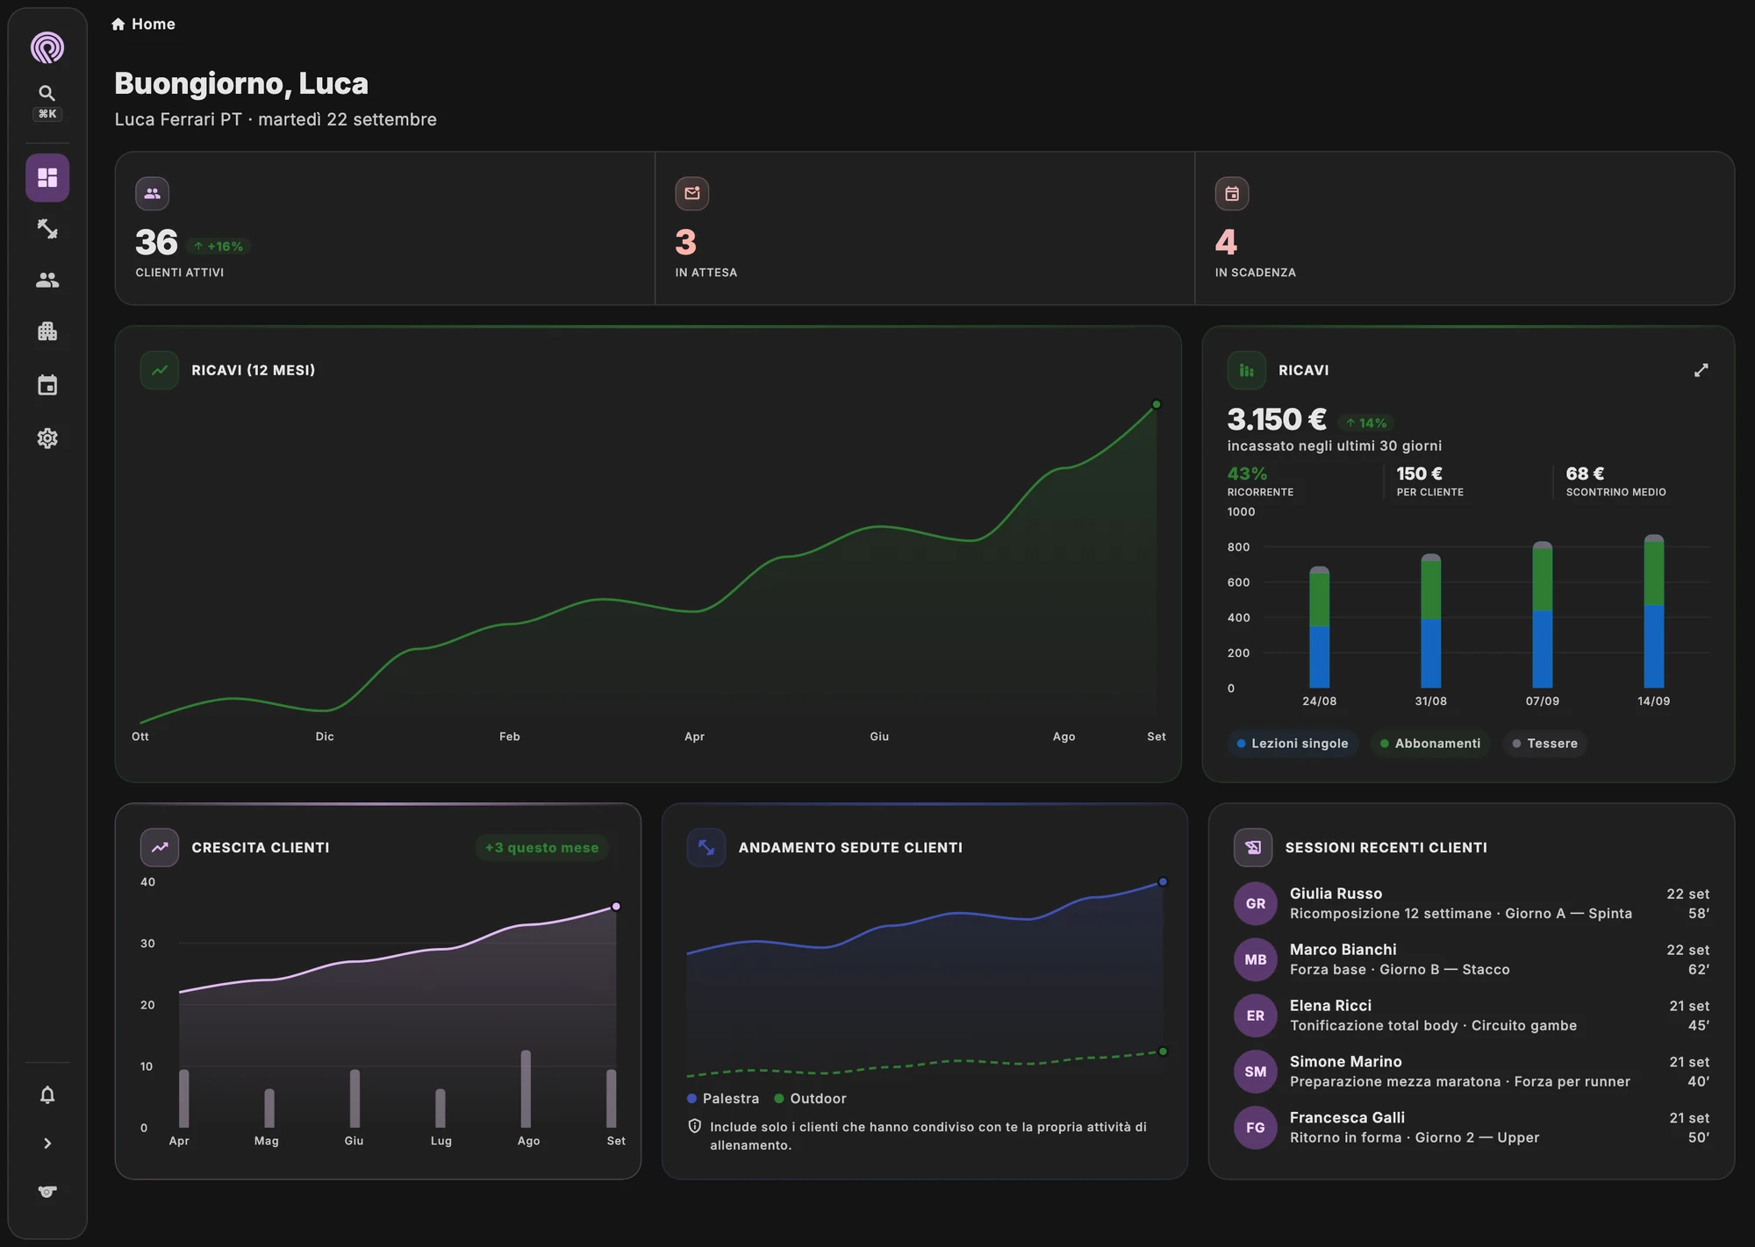The image size is (1755, 1247).
Task: Open Francesca Galli's session row
Action: (x=1472, y=1128)
